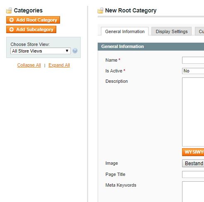This screenshot has height=202, width=204.
Task: Click the Categories folder icon
Action: point(9,10)
